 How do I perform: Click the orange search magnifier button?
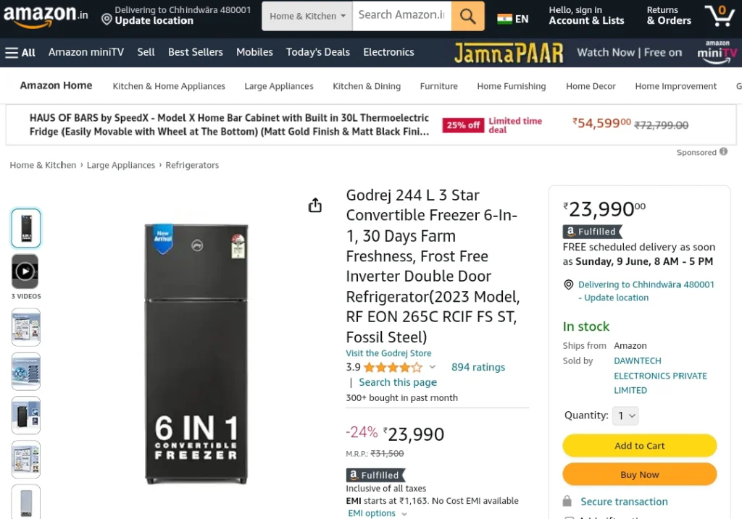[467, 16]
